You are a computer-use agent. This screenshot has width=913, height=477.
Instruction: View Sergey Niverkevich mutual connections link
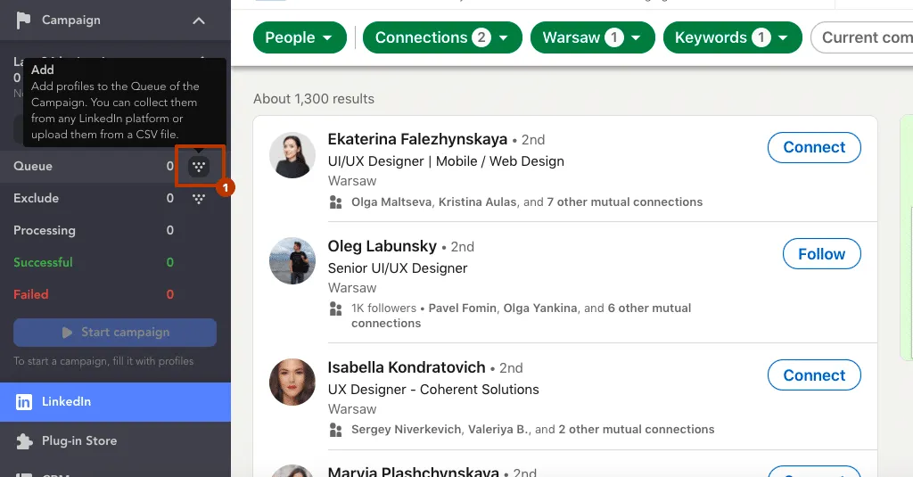pos(406,429)
